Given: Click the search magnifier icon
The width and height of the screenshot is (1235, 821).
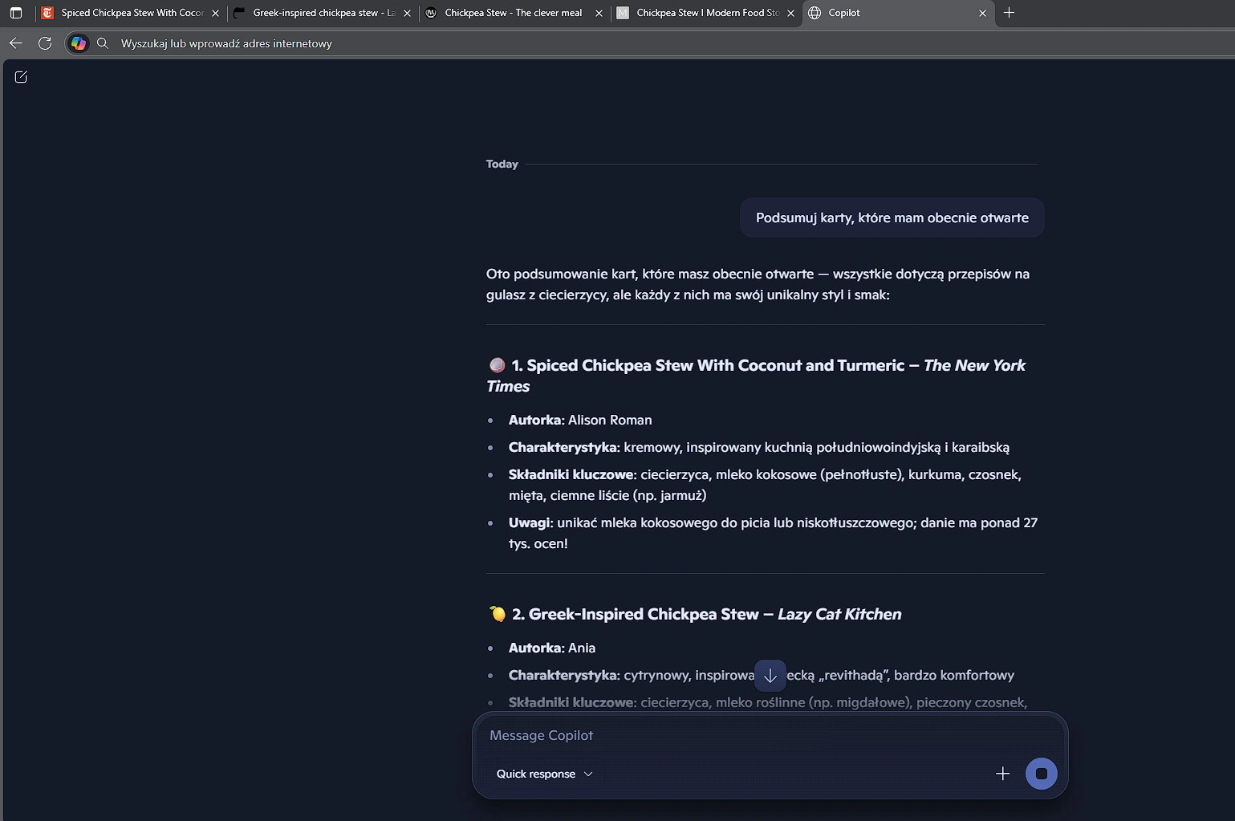Looking at the screenshot, I should tap(103, 43).
